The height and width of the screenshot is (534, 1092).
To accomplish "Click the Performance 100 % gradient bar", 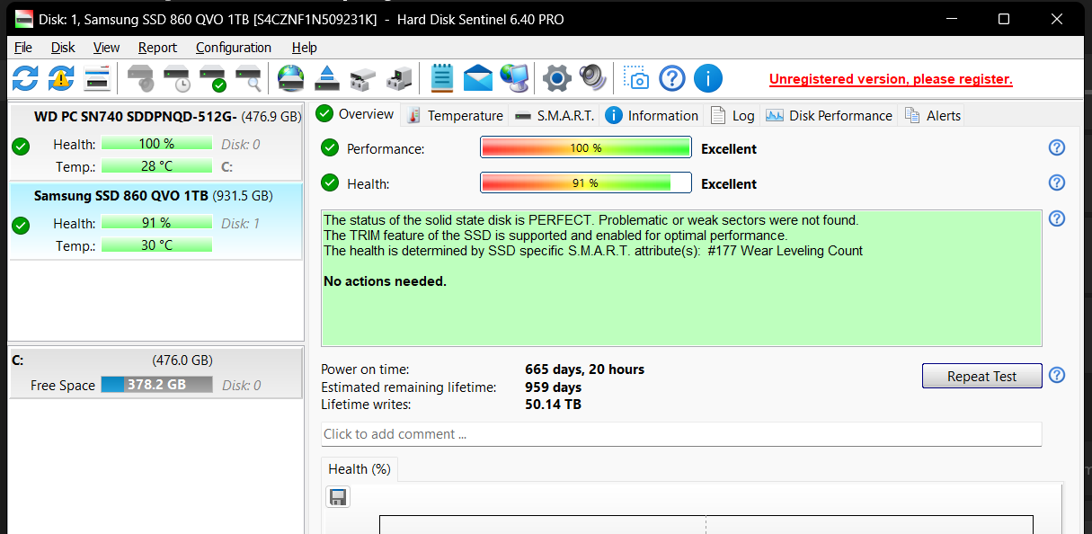I will coord(586,148).
